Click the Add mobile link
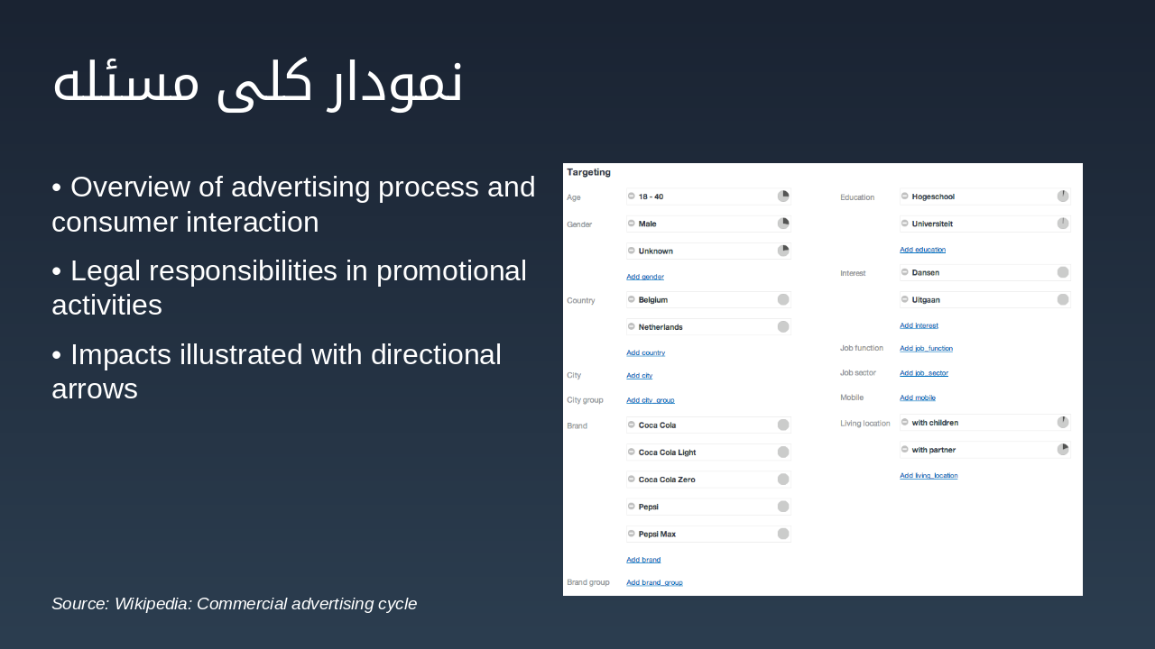Viewport: 1155px width, 649px height. [x=917, y=398]
